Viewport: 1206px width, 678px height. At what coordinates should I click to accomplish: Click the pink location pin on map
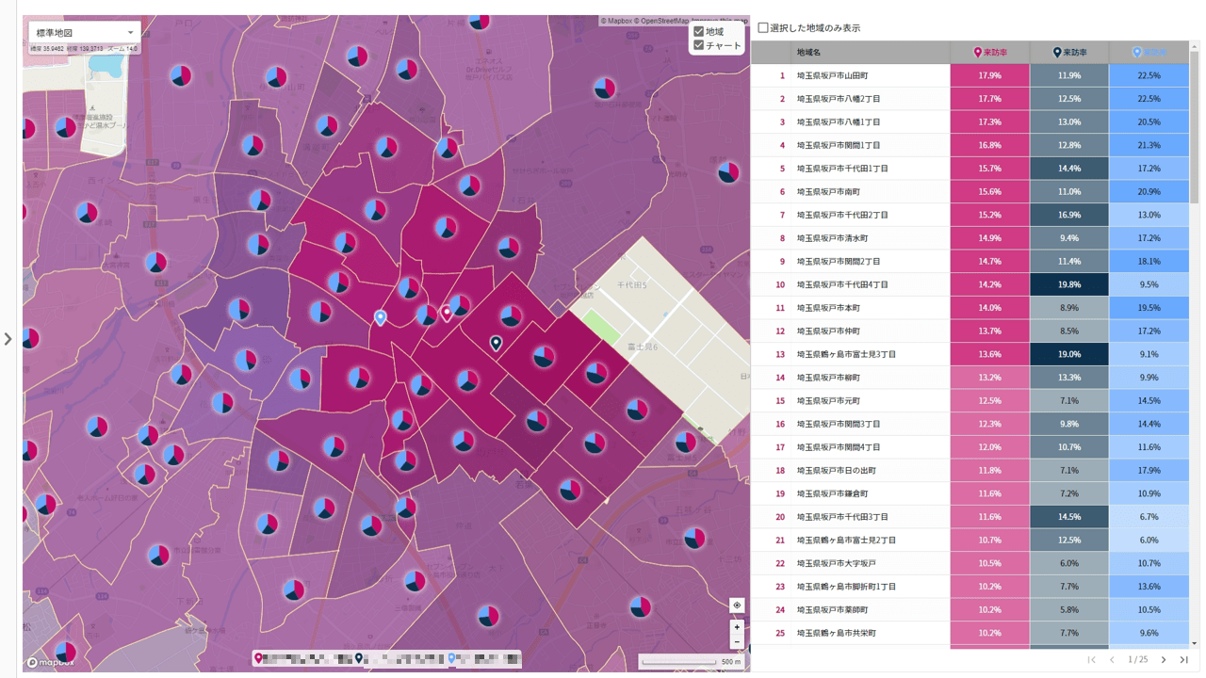point(448,313)
